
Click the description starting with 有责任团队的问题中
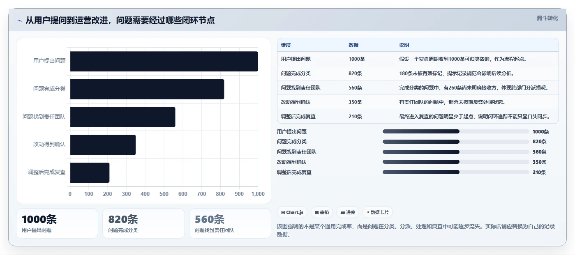[x=453, y=102]
